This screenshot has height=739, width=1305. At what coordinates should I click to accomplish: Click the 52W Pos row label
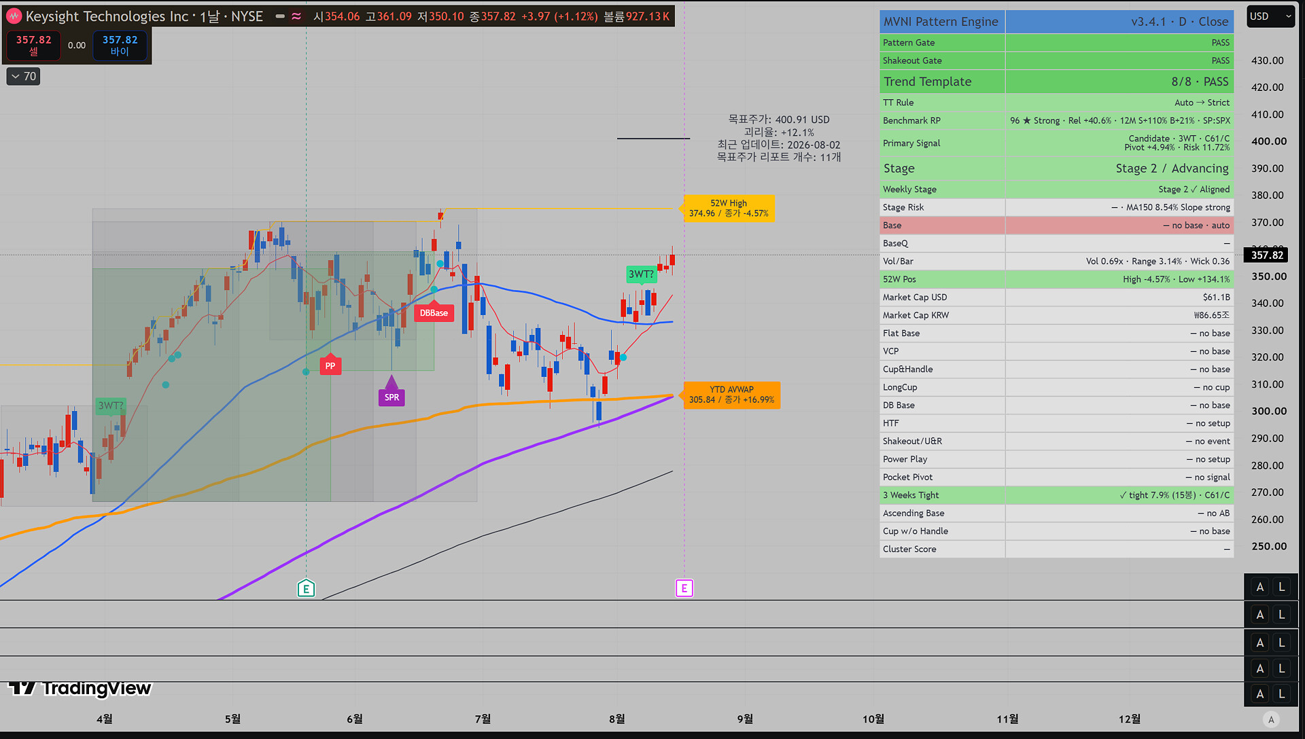pos(899,279)
